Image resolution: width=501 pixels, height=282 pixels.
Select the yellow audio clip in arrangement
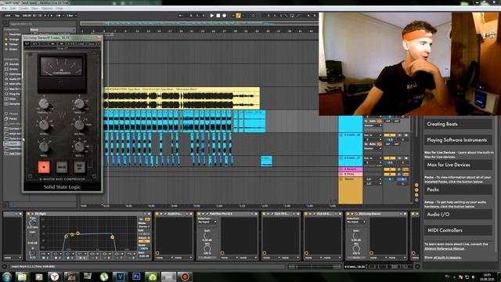tap(182, 98)
